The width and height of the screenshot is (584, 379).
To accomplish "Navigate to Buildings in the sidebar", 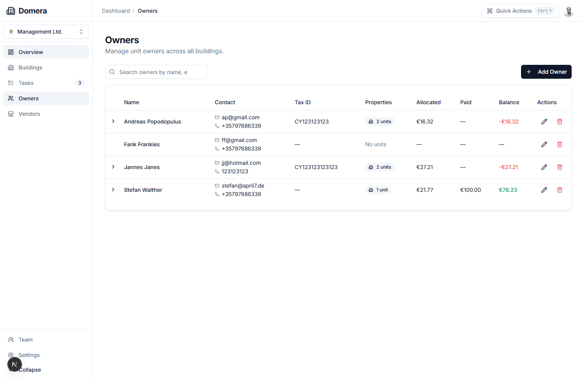I will pos(30,67).
